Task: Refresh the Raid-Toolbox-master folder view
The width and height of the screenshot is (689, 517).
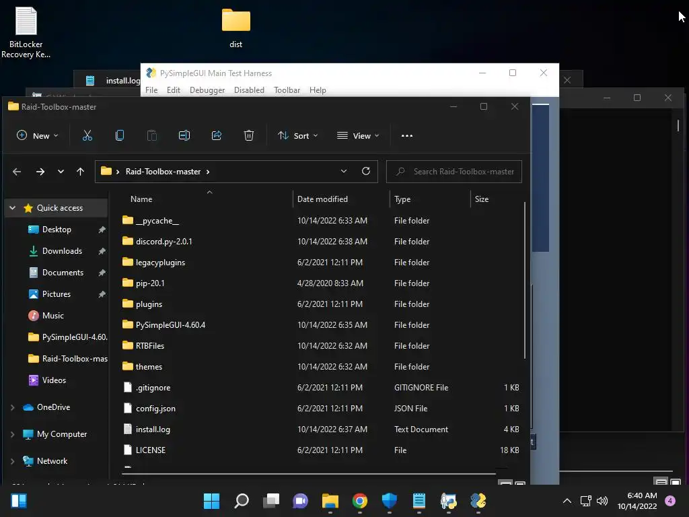Action: pyautogui.click(x=365, y=171)
